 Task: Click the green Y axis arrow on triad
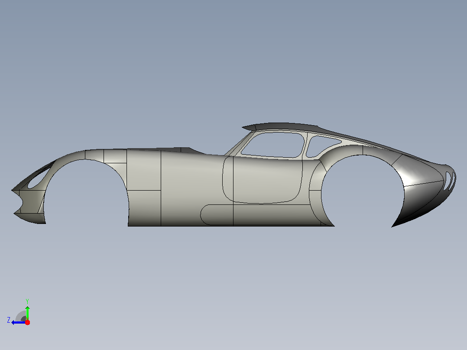tap(27, 312)
